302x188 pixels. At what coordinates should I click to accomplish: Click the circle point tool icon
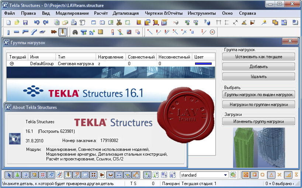(x=212, y=32)
